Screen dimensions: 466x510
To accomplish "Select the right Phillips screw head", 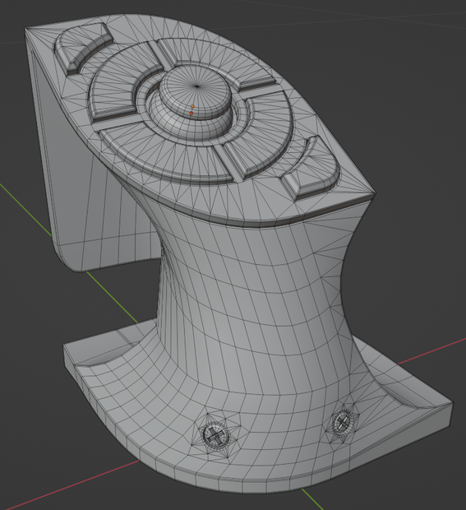I will click(342, 423).
